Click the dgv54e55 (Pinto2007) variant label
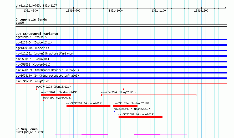Screen dimensions: 234x138 32,37
